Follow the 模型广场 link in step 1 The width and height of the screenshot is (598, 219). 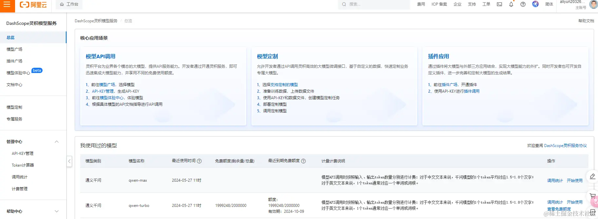(107, 85)
